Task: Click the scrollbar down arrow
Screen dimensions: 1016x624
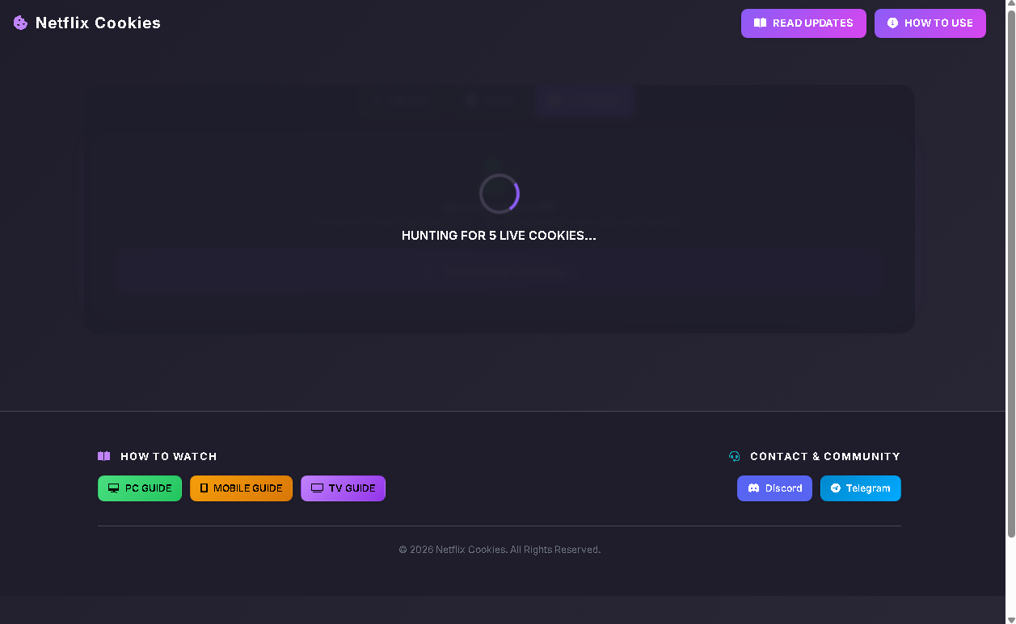Action: coord(1010,618)
